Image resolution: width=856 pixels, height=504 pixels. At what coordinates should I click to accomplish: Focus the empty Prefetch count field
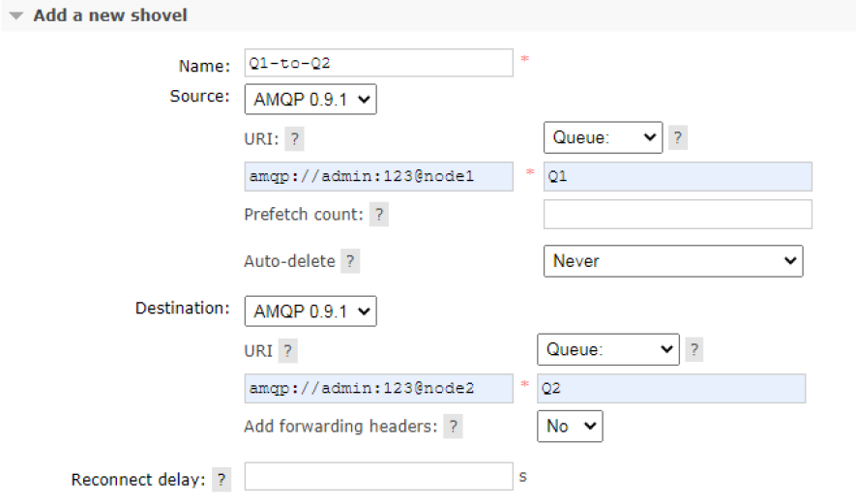tap(677, 214)
